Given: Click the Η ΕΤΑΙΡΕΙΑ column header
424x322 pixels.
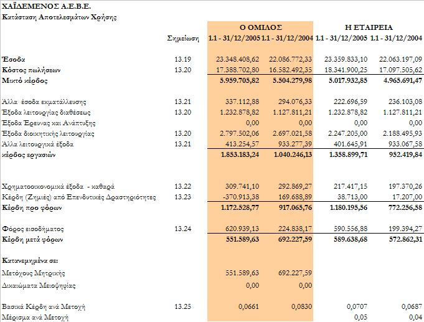Looking at the screenshot, I should click(369, 27).
